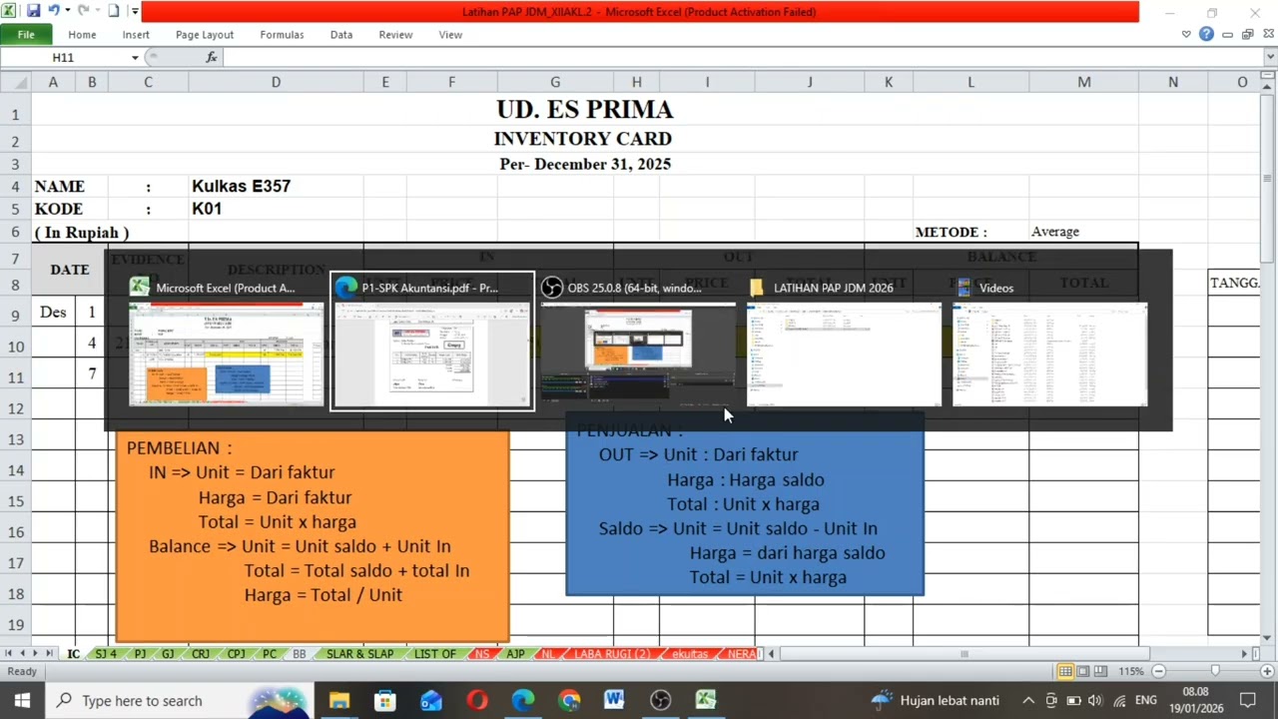Click the Insert Function fx icon
The width and height of the screenshot is (1278, 719).
click(x=212, y=58)
